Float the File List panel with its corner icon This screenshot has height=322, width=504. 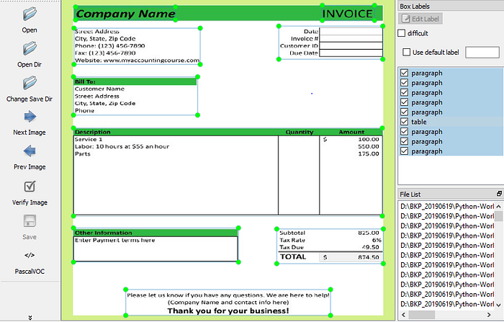click(499, 194)
